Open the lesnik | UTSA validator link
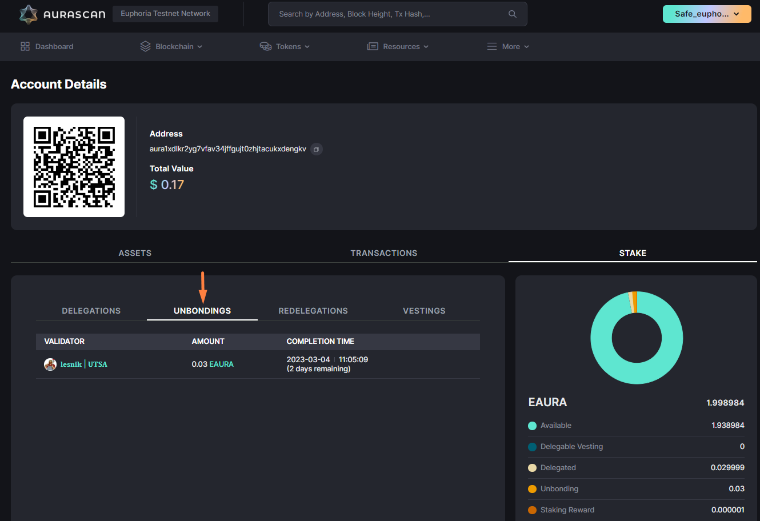 (84, 364)
